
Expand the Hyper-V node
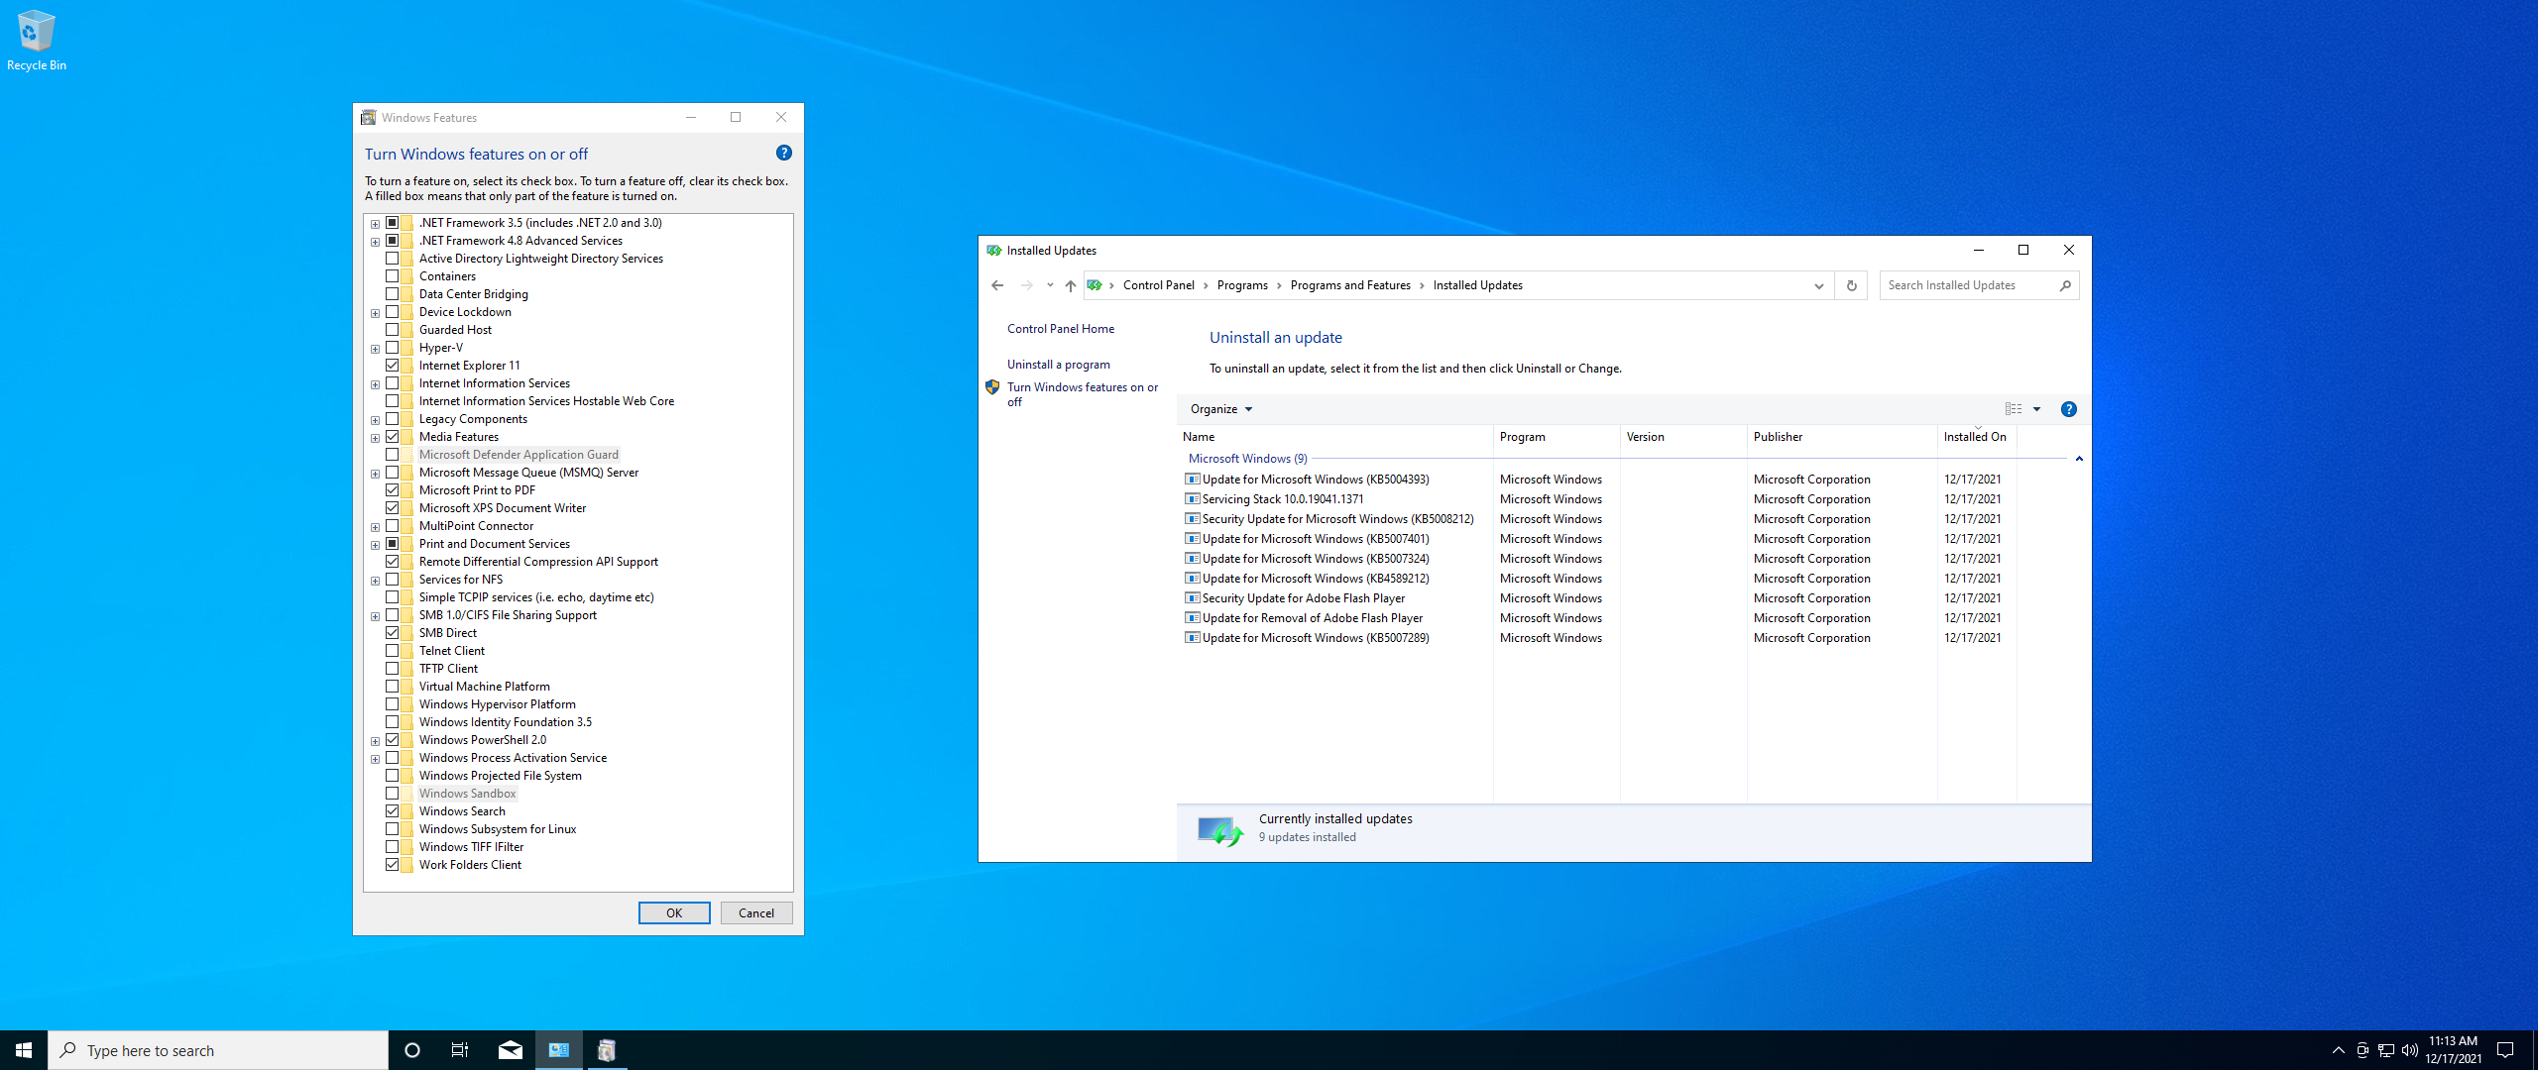point(376,349)
